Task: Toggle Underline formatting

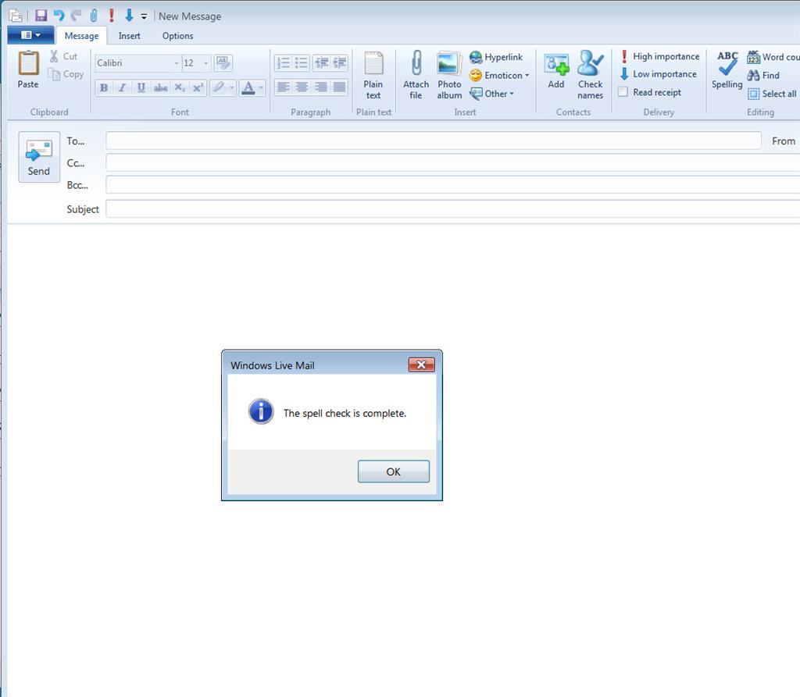Action: [141, 87]
